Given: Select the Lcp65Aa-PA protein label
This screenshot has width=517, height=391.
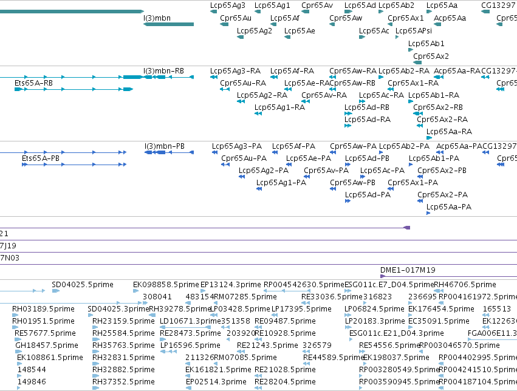Looking at the screenshot, I should click(449, 207).
